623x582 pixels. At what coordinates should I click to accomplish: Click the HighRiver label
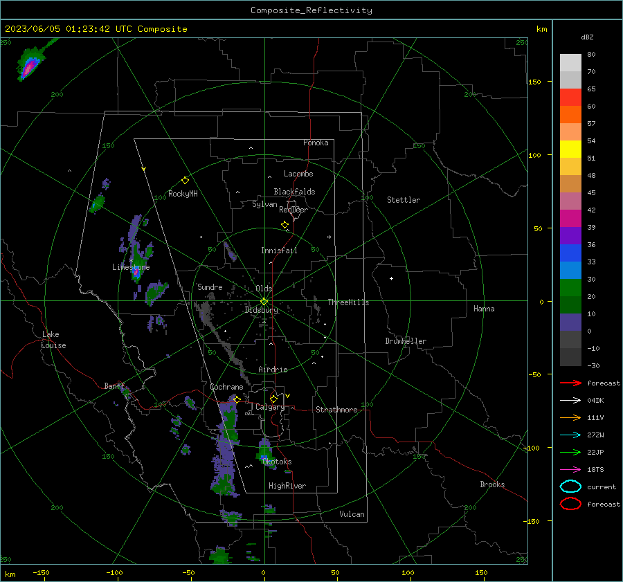click(x=287, y=486)
